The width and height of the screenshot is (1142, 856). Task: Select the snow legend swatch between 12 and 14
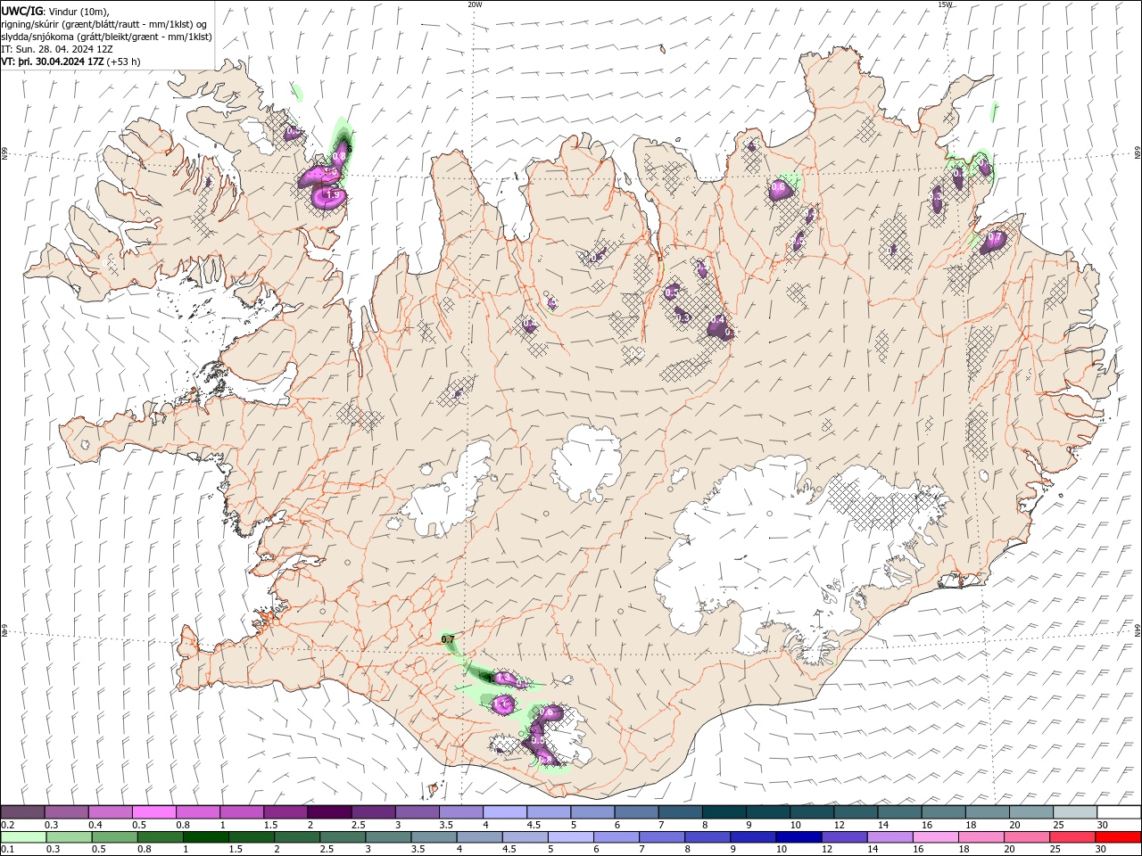click(x=856, y=811)
